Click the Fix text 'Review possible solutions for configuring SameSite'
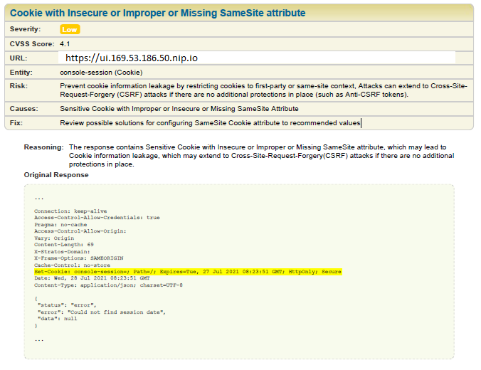The height and width of the screenshot is (370, 481). point(210,122)
